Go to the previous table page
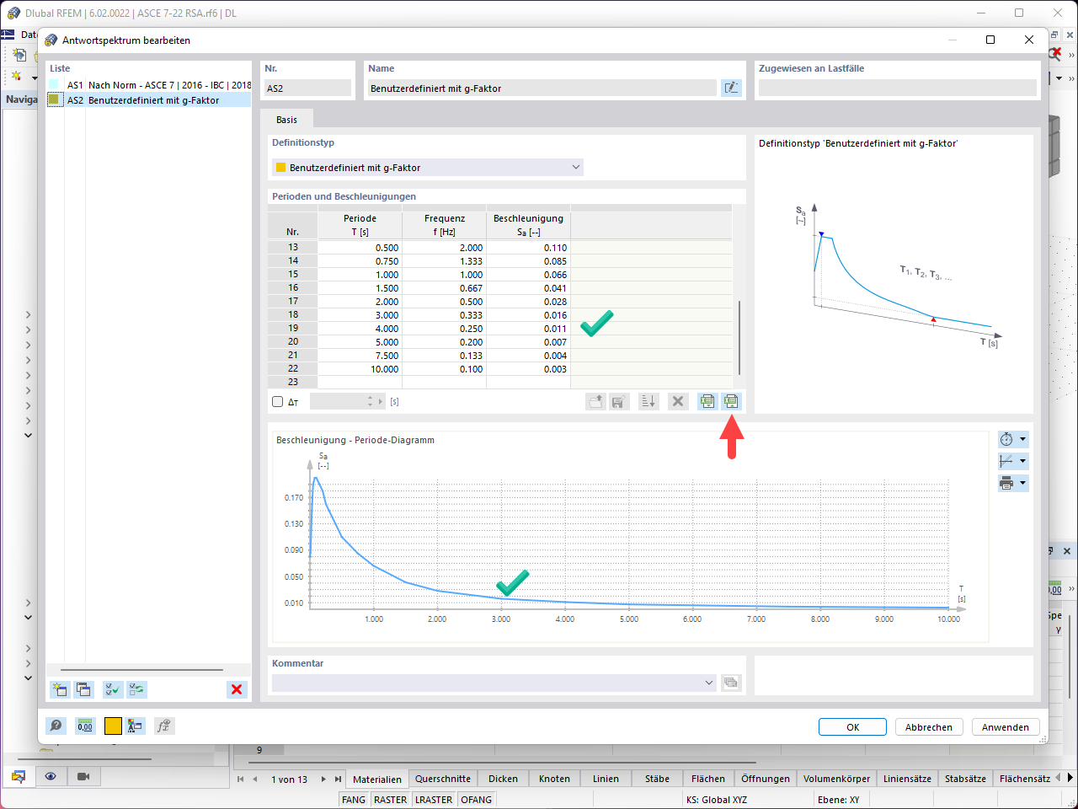This screenshot has height=809, width=1078. tap(255, 779)
